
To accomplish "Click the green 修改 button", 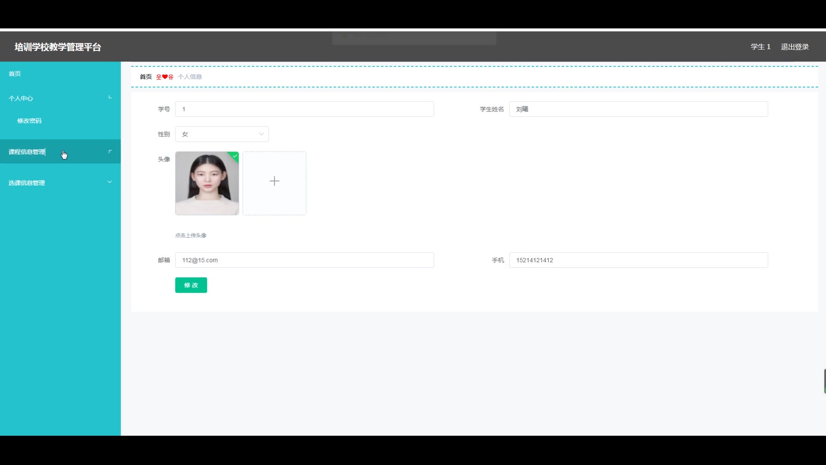I will tap(191, 285).
